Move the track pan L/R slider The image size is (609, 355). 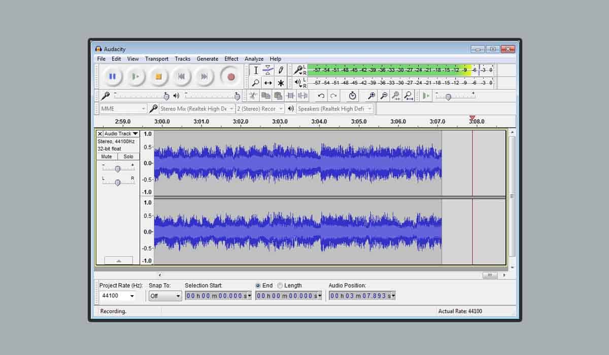118,182
